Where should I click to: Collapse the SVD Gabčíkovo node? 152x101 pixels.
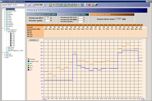(5, 30)
